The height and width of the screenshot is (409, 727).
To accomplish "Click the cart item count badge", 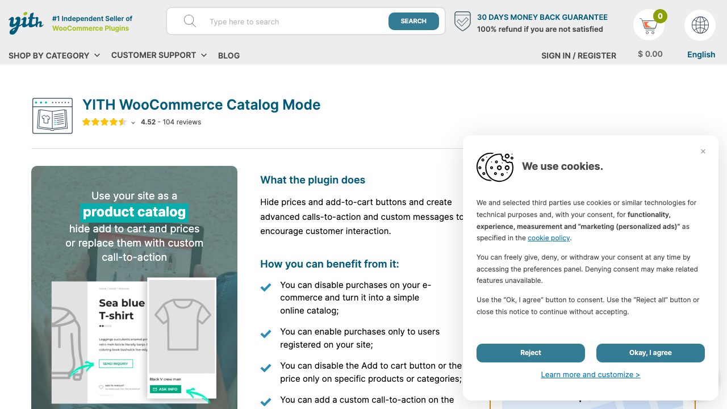I will coord(659,16).
